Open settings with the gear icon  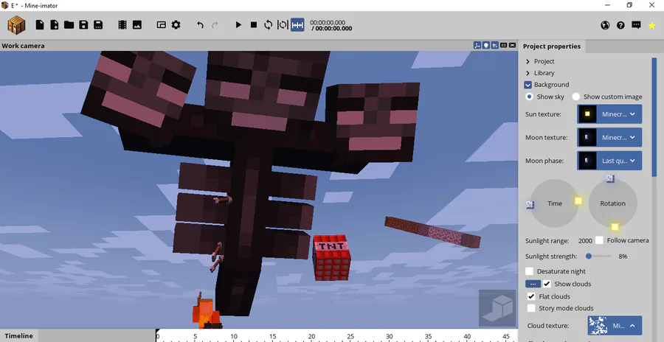pyautogui.click(x=176, y=25)
